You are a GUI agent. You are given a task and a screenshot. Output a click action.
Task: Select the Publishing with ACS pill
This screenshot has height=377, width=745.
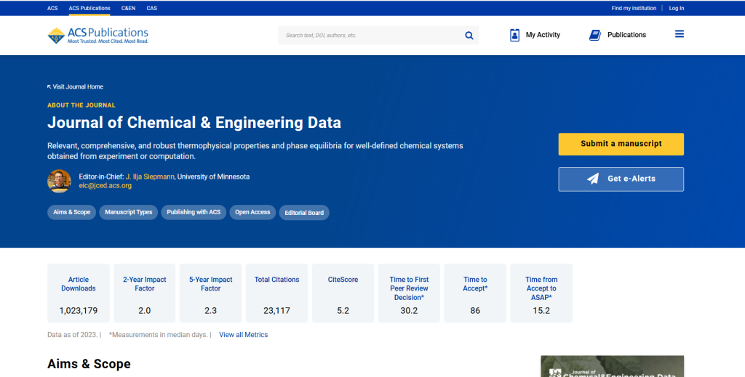click(x=194, y=212)
